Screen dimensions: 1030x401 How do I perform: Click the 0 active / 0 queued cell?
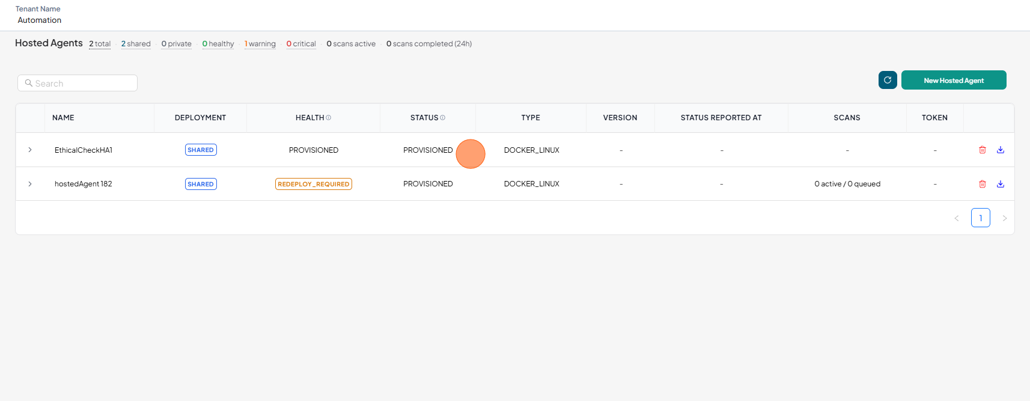(847, 184)
